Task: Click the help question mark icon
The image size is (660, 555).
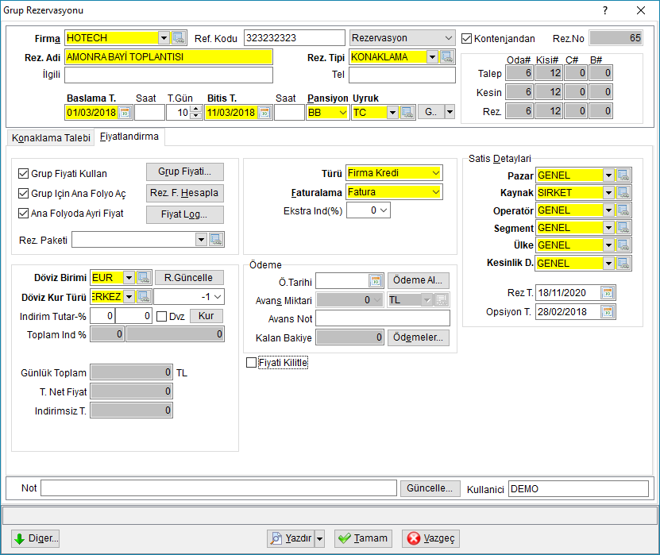Action: pyautogui.click(x=605, y=10)
